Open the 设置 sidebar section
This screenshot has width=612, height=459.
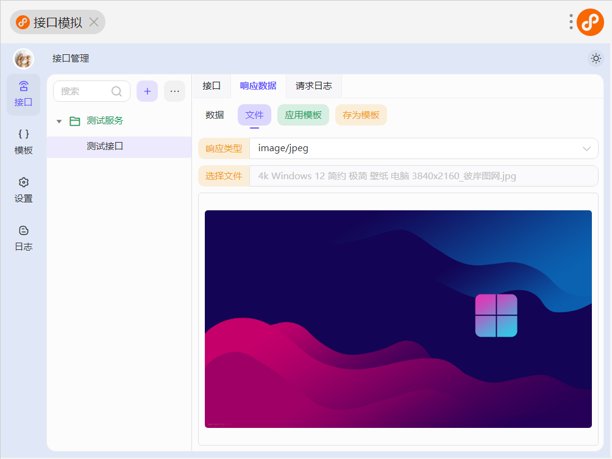point(23,190)
